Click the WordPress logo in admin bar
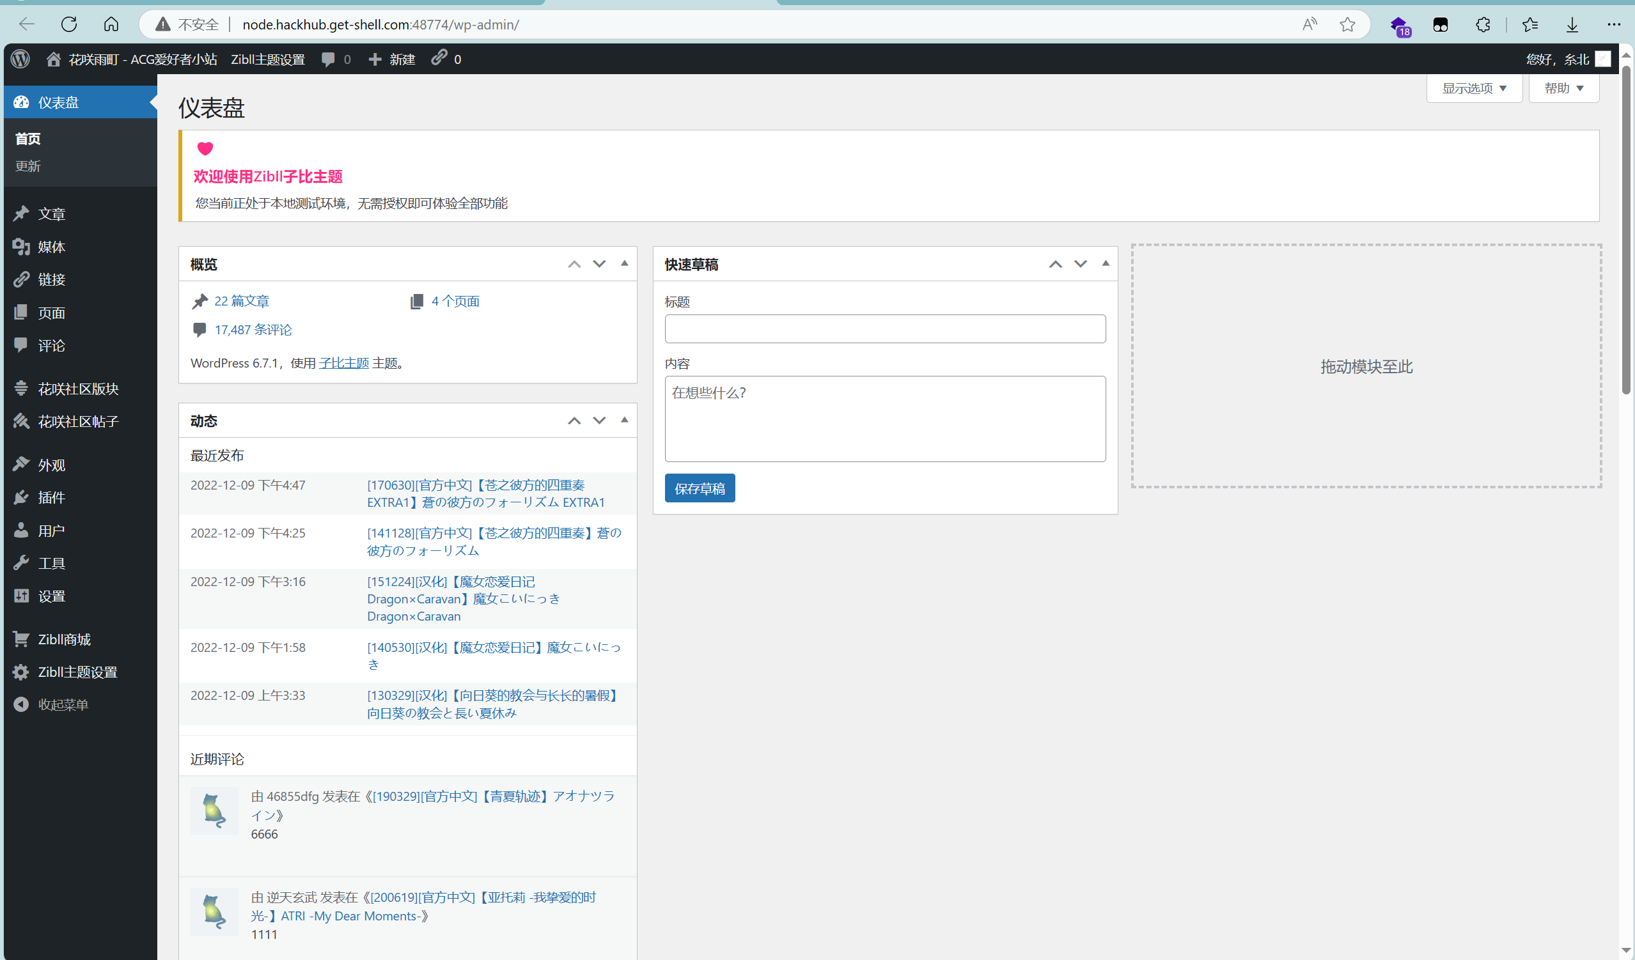1635x960 pixels. (x=20, y=58)
